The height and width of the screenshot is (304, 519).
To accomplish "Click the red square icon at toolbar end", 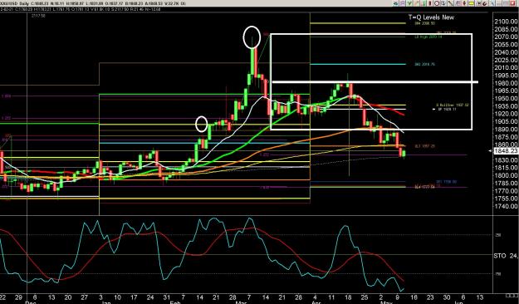I will coord(512,3).
